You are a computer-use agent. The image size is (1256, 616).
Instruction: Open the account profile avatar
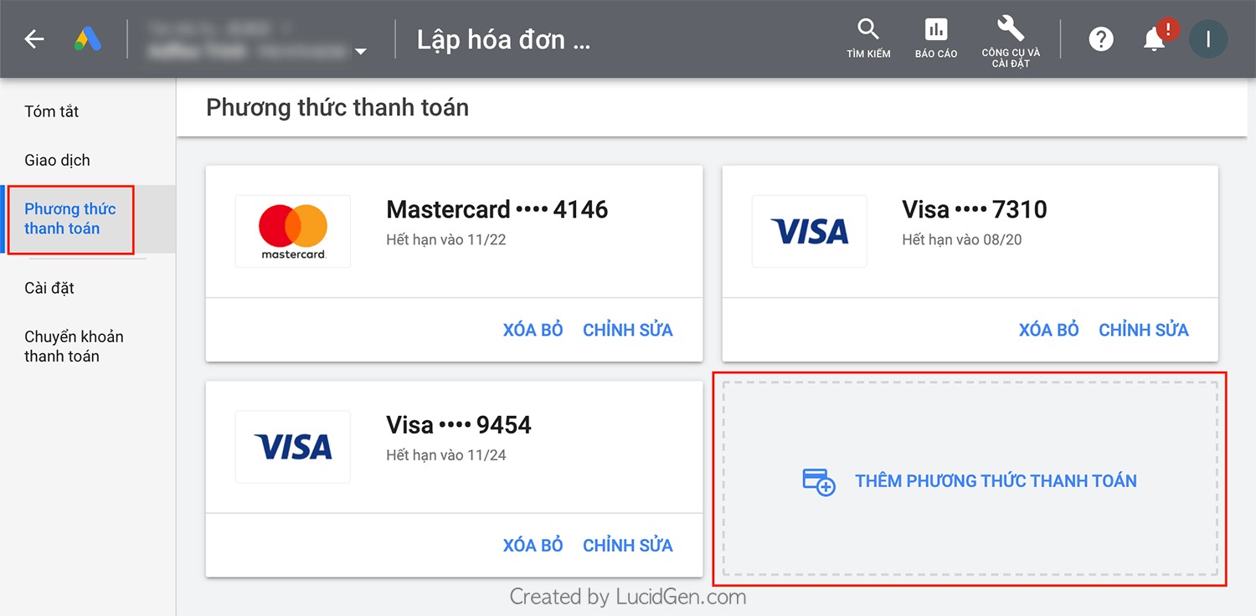tap(1208, 38)
